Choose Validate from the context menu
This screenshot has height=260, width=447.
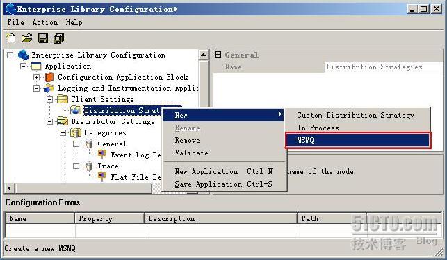(224, 153)
